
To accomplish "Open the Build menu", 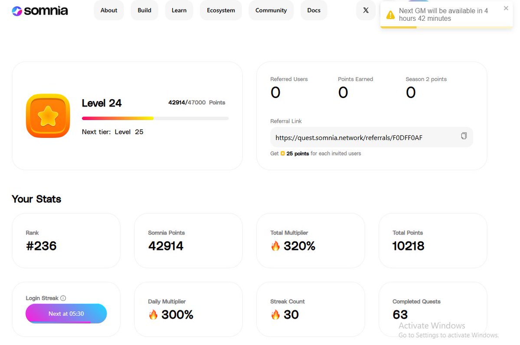I will tap(144, 10).
